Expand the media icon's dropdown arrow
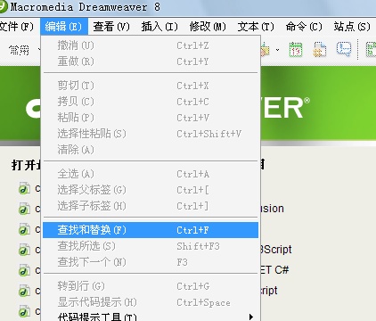 coord(277,50)
